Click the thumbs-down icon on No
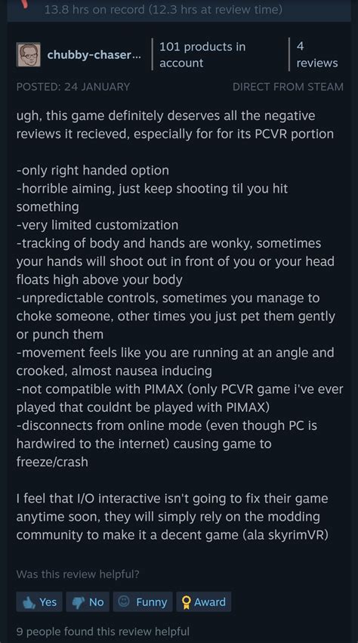The width and height of the screenshot is (358, 643). (79, 602)
